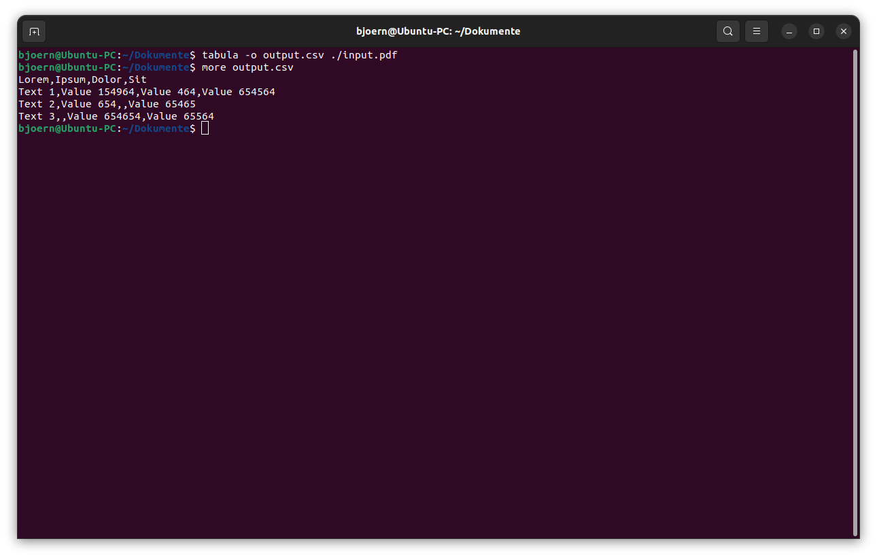Click the ~/Dokumente path in the shell prompt
This screenshot has height=558, width=877.
(156, 128)
